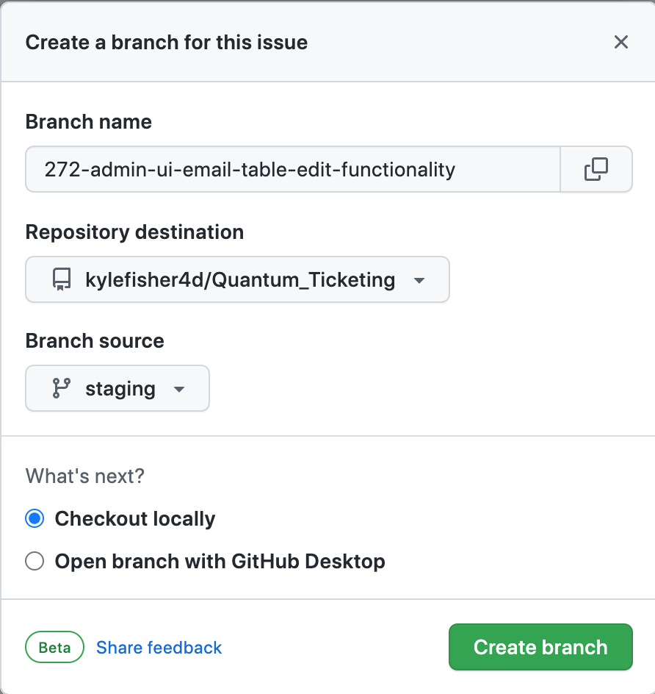The width and height of the screenshot is (655, 694).
Task: Select the Checkout locally option
Action: [35, 518]
